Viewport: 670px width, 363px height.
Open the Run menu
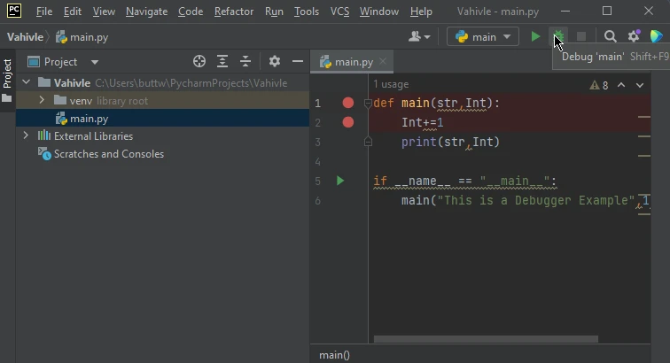pyautogui.click(x=274, y=12)
